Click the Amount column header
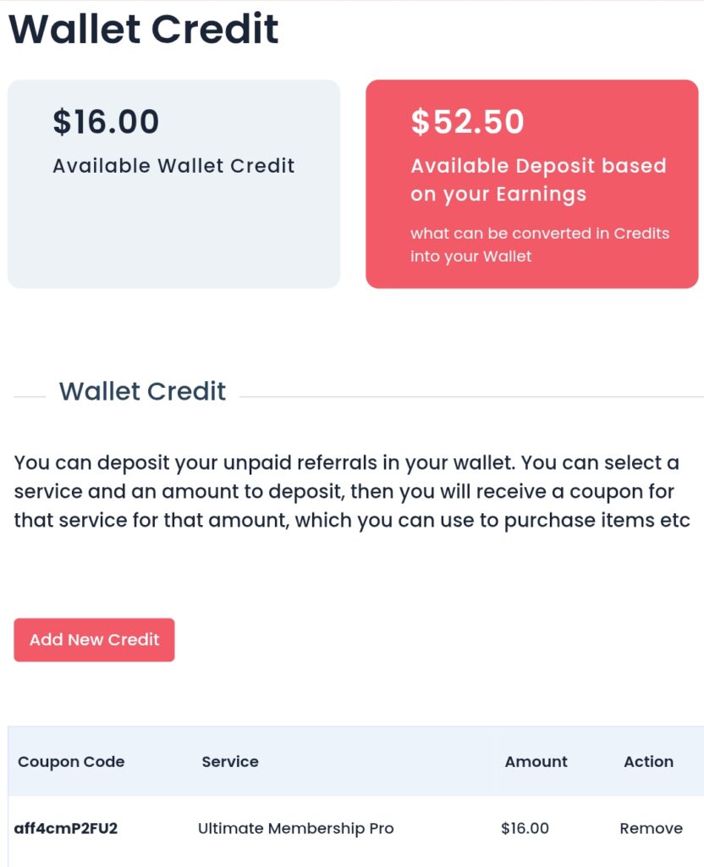 tap(536, 762)
